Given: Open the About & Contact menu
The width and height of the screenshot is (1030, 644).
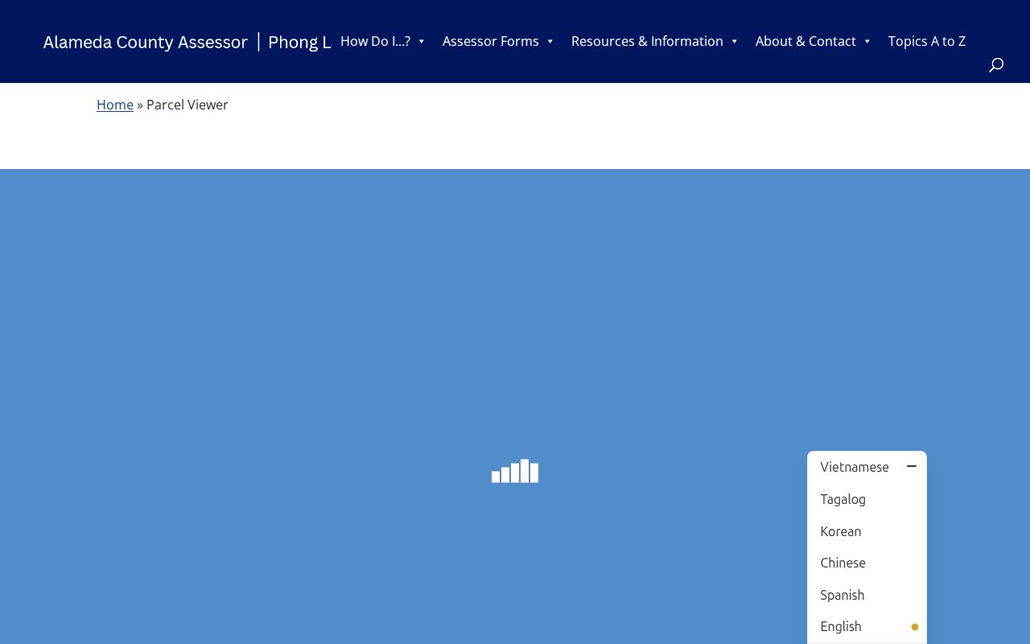Looking at the screenshot, I should pos(805,41).
